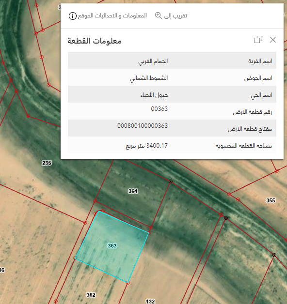This screenshot has height=304, width=287.
Task: Dock the parcel info popup window
Action: point(258,40)
